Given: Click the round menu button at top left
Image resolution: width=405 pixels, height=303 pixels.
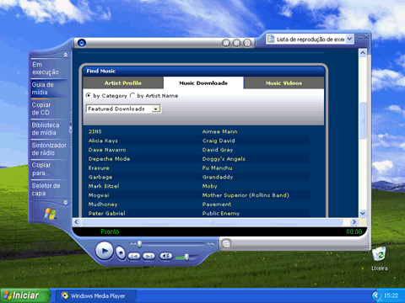Looking at the screenshot, I should (x=82, y=43).
